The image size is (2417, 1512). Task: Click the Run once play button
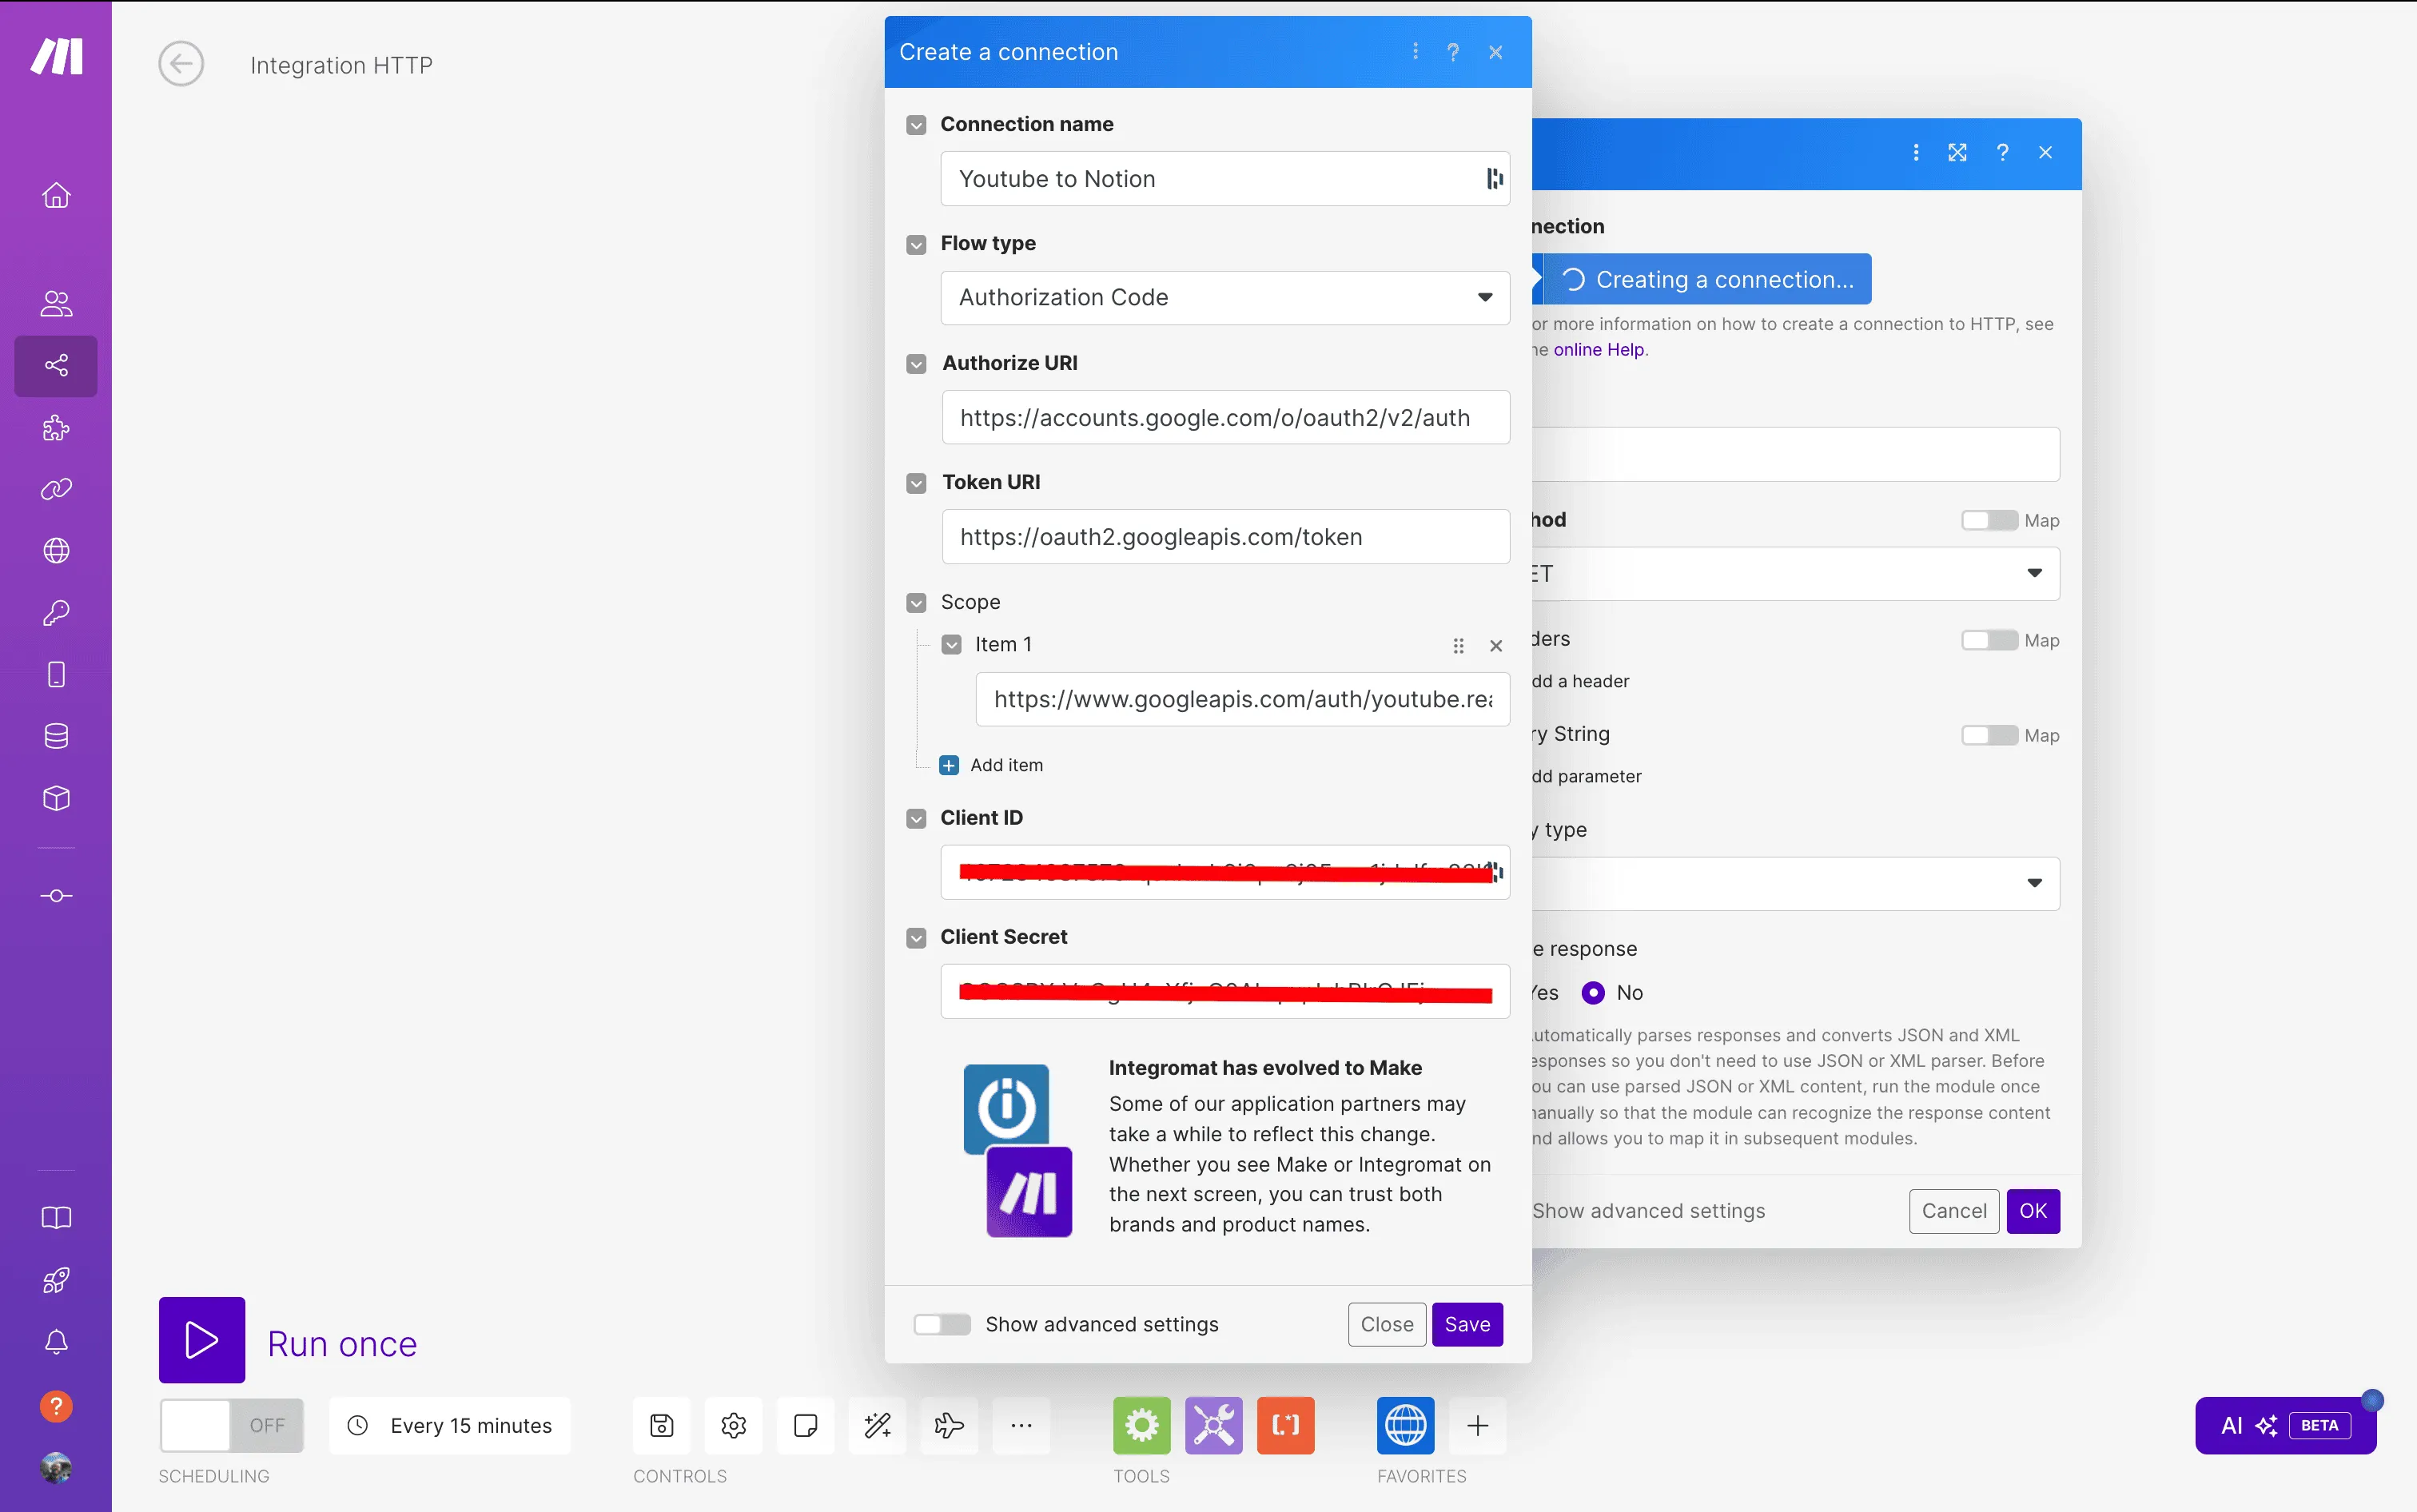pyautogui.click(x=202, y=1341)
